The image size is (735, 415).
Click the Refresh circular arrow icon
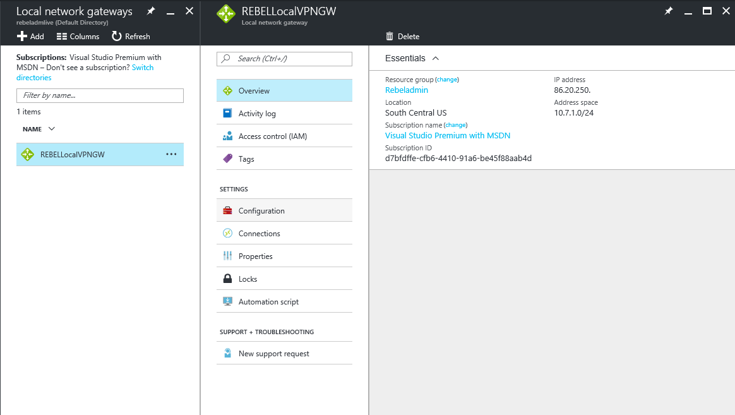[x=117, y=36]
